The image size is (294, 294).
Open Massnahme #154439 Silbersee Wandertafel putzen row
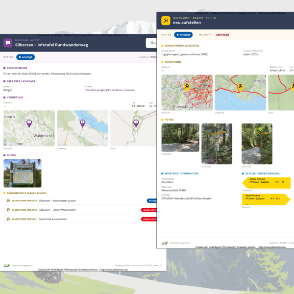click(80, 200)
